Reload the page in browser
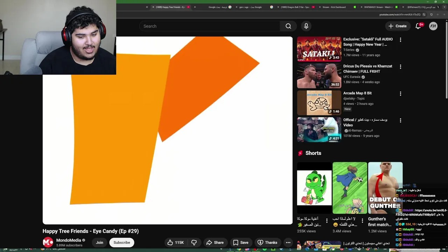The width and height of the screenshot is (448, 252). point(431,15)
